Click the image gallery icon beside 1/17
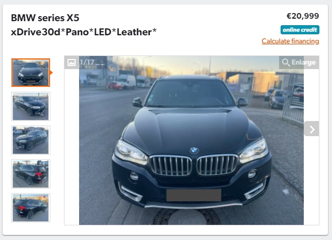 click(x=72, y=63)
